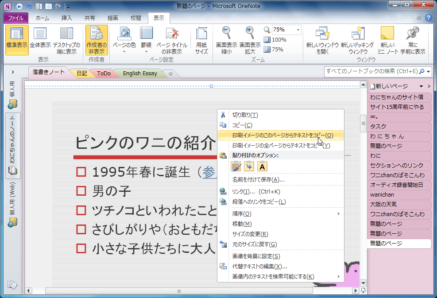Viewport: 437px width, 298px height.
Task: Select 切り取り(T) in context menu
Action: pyautogui.click(x=280, y=115)
